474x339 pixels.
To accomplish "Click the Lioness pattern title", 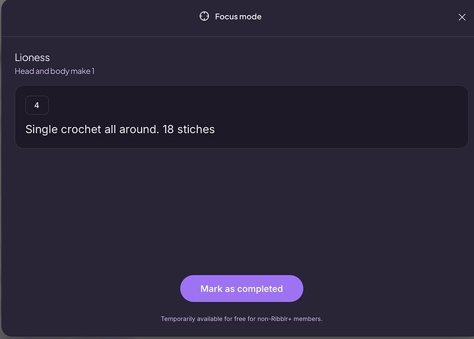I will click(32, 58).
